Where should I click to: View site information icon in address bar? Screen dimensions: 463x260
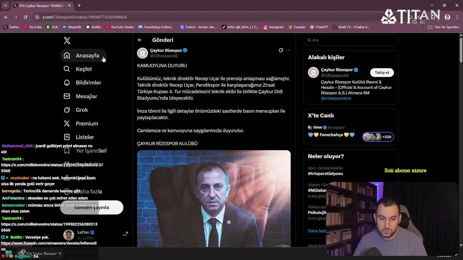click(37, 17)
